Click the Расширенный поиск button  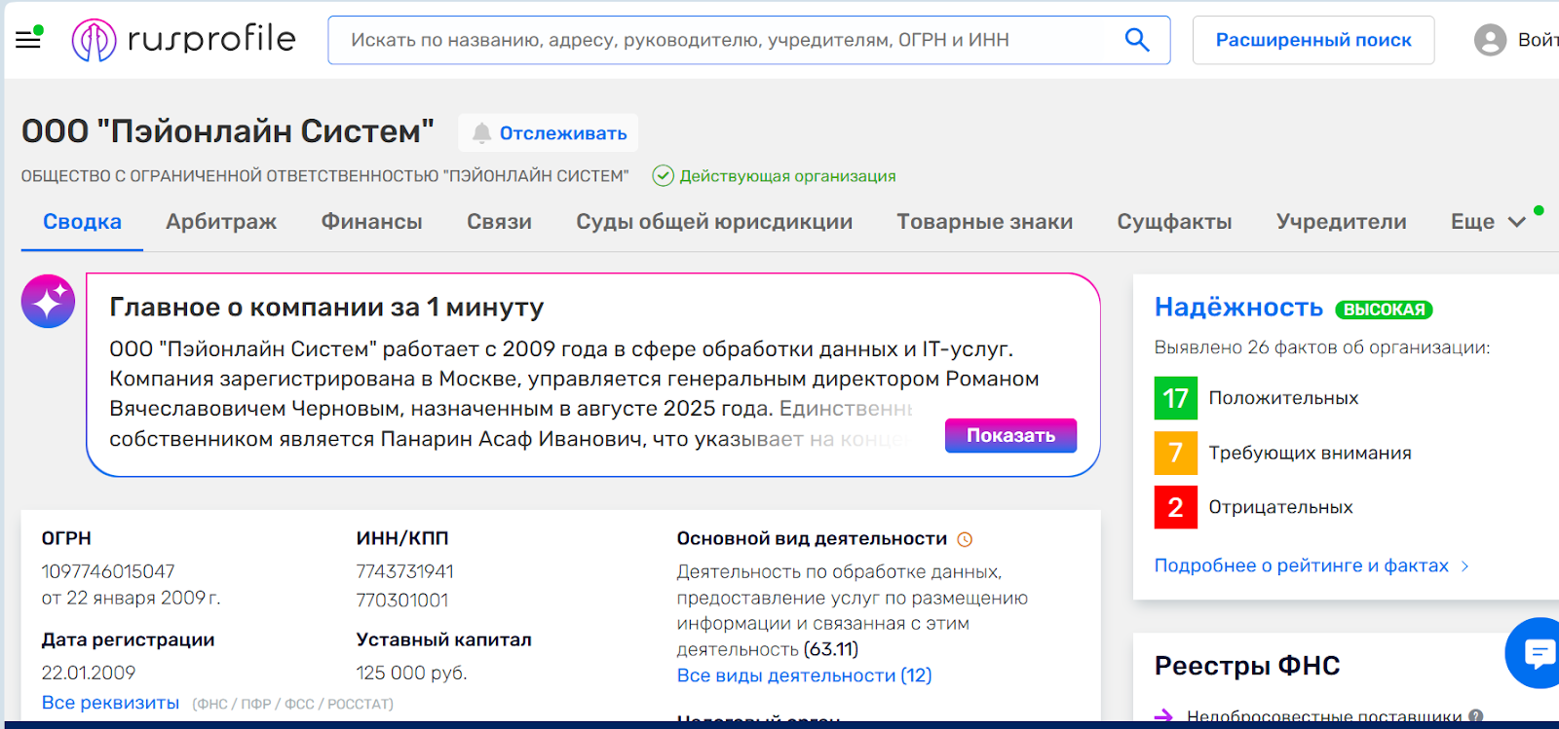[x=1312, y=40]
